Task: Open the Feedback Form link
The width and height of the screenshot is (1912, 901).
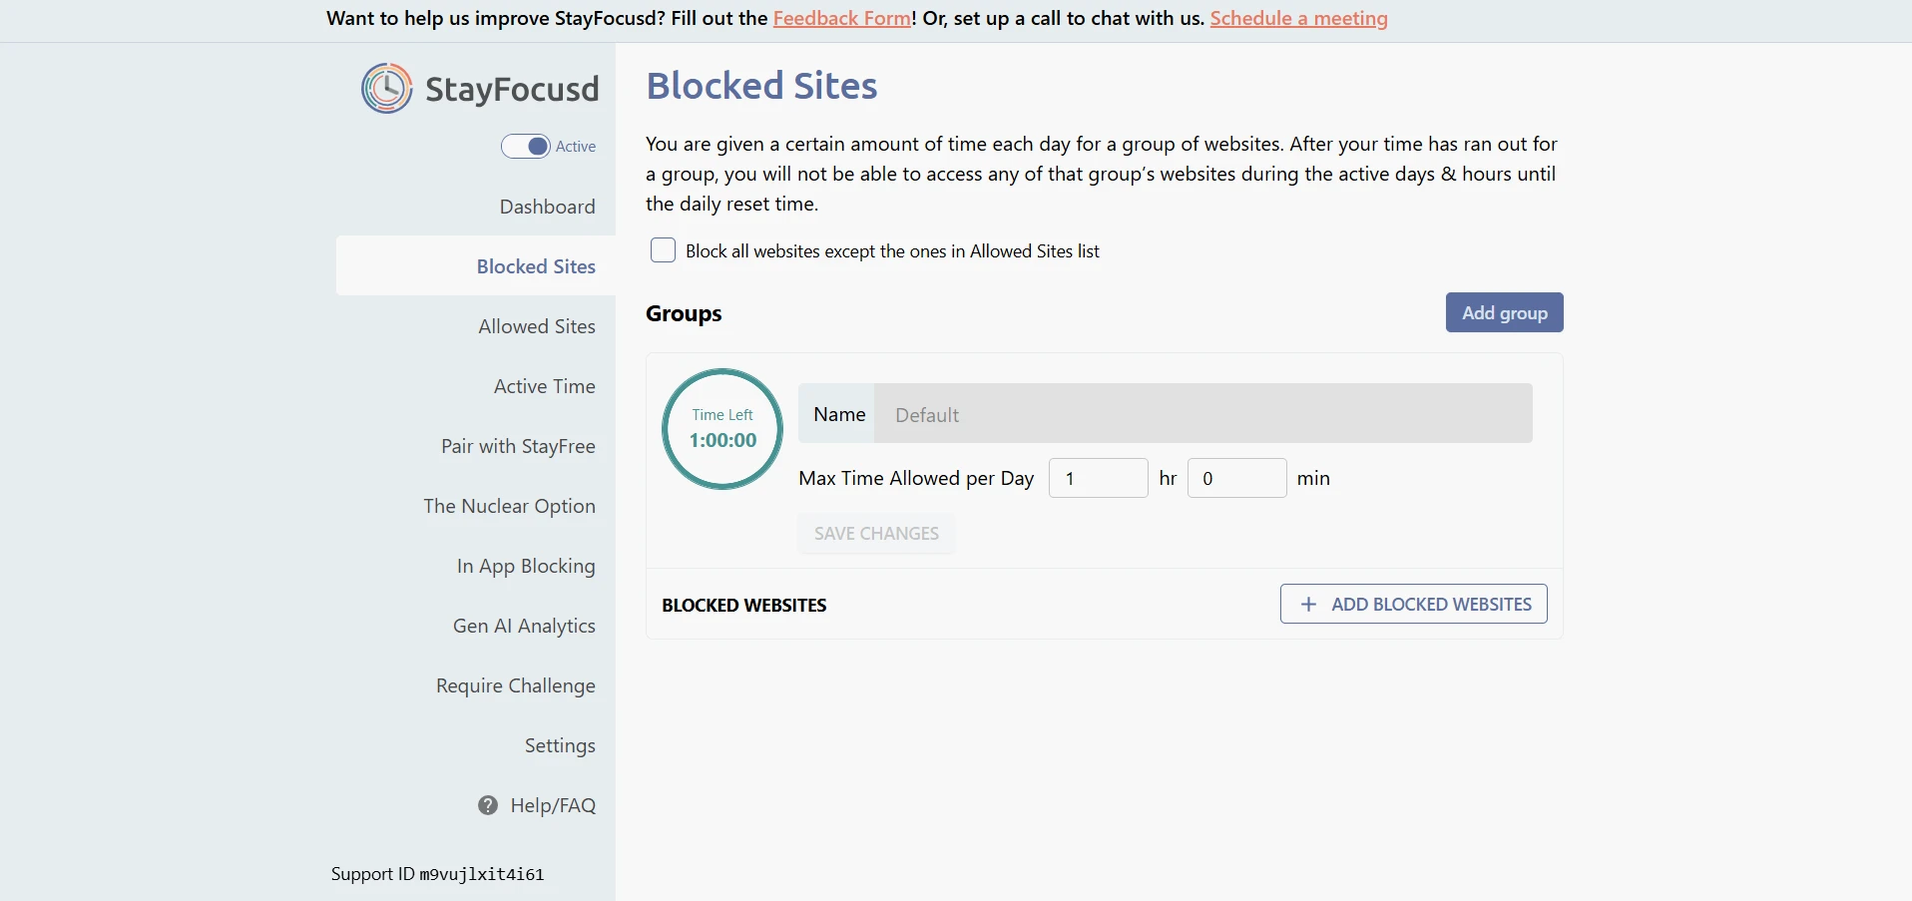Action: [842, 18]
